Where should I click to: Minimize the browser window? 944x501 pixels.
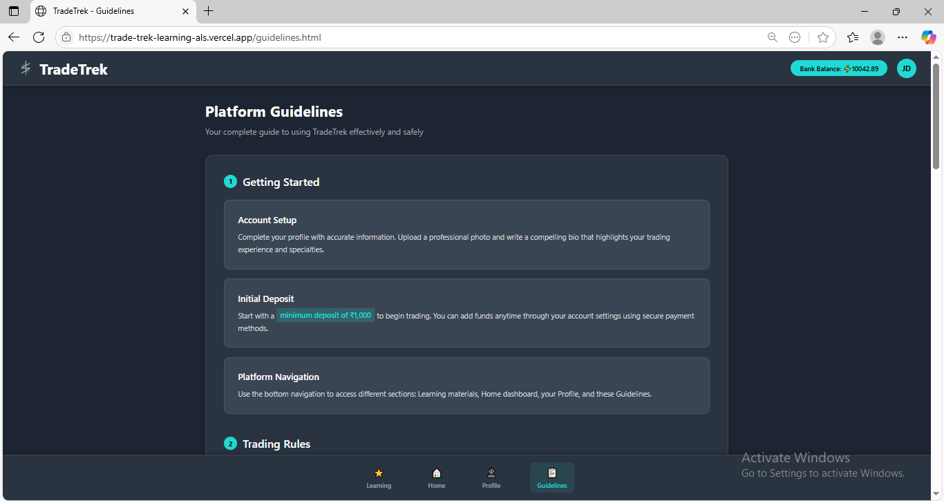point(865,11)
